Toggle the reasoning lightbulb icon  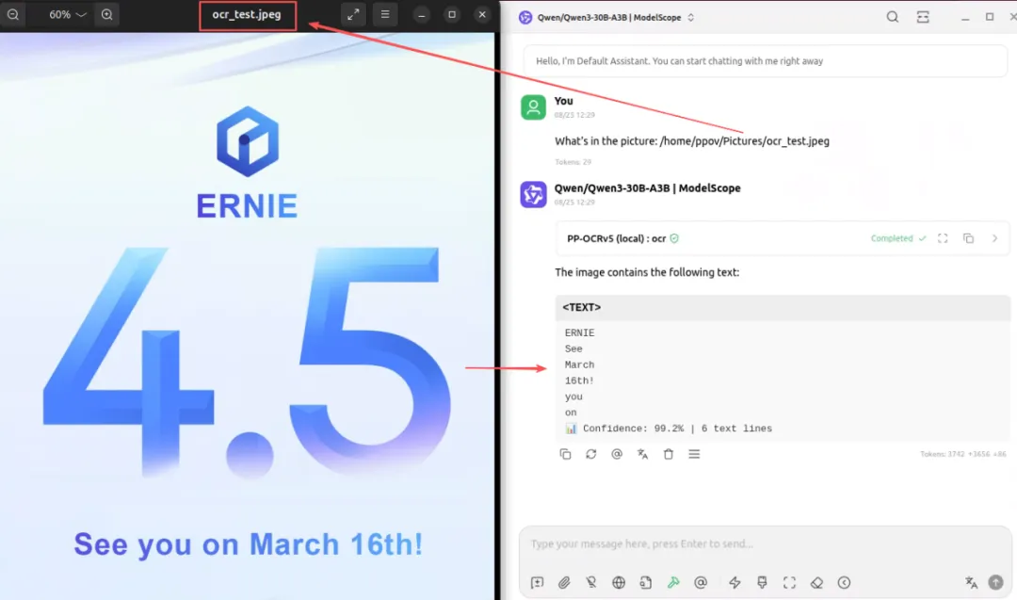point(591,582)
